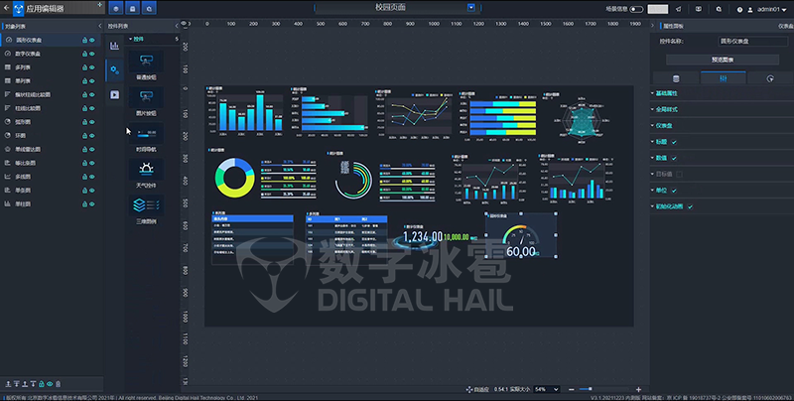Collapse the 对象列表 panel chevron
Viewport: 794px width, 401px height.
coord(99,26)
